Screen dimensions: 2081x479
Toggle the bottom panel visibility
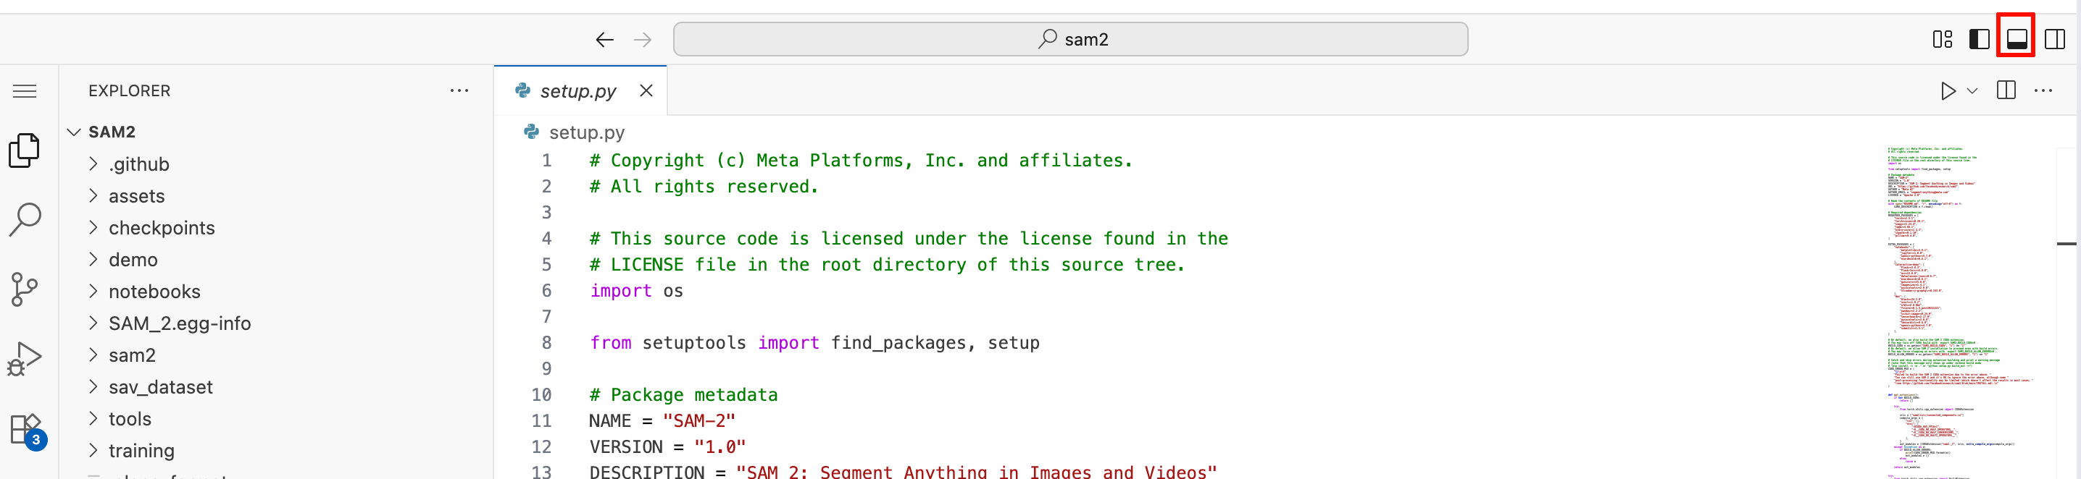click(x=2017, y=40)
